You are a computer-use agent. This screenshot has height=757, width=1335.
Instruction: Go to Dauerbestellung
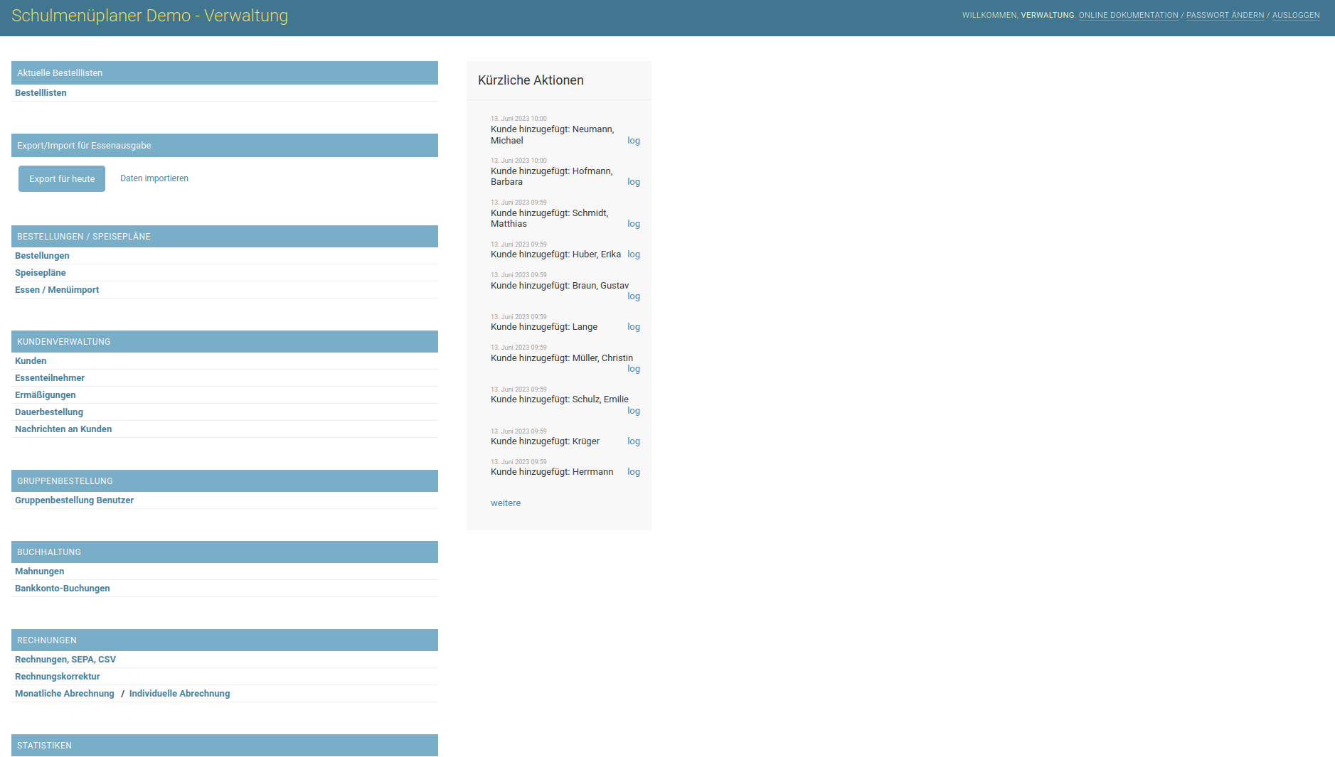pyautogui.click(x=49, y=412)
